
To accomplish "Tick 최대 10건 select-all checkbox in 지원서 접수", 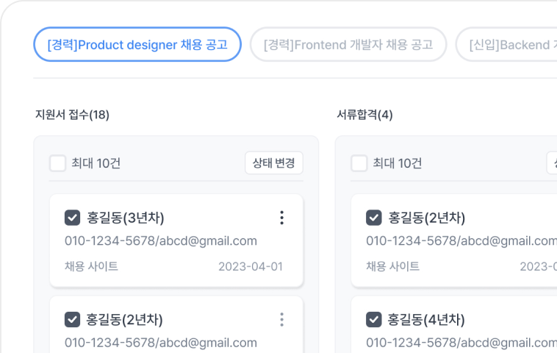I will pyautogui.click(x=57, y=163).
